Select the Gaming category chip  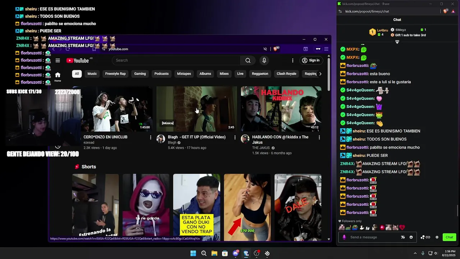pyautogui.click(x=140, y=74)
